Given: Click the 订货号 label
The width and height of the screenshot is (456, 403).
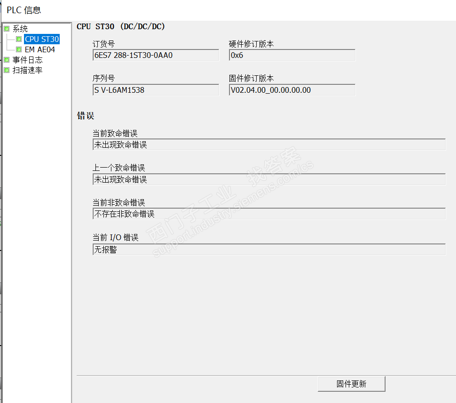Looking at the screenshot, I should tap(104, 44).
